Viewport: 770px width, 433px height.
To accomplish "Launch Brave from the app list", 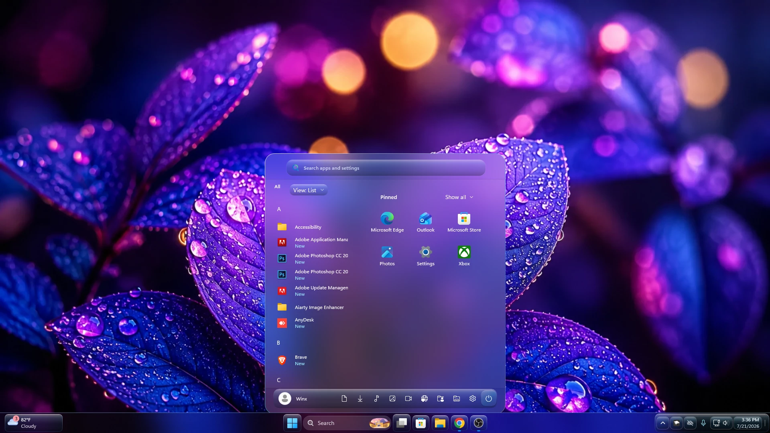I will click(x=313, y=360).
